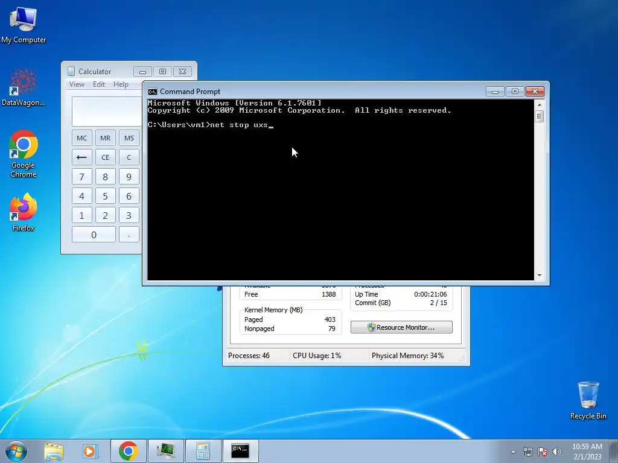Click 'Paged' kernel memory row
The image size is (618, 463).
(290, 320)
